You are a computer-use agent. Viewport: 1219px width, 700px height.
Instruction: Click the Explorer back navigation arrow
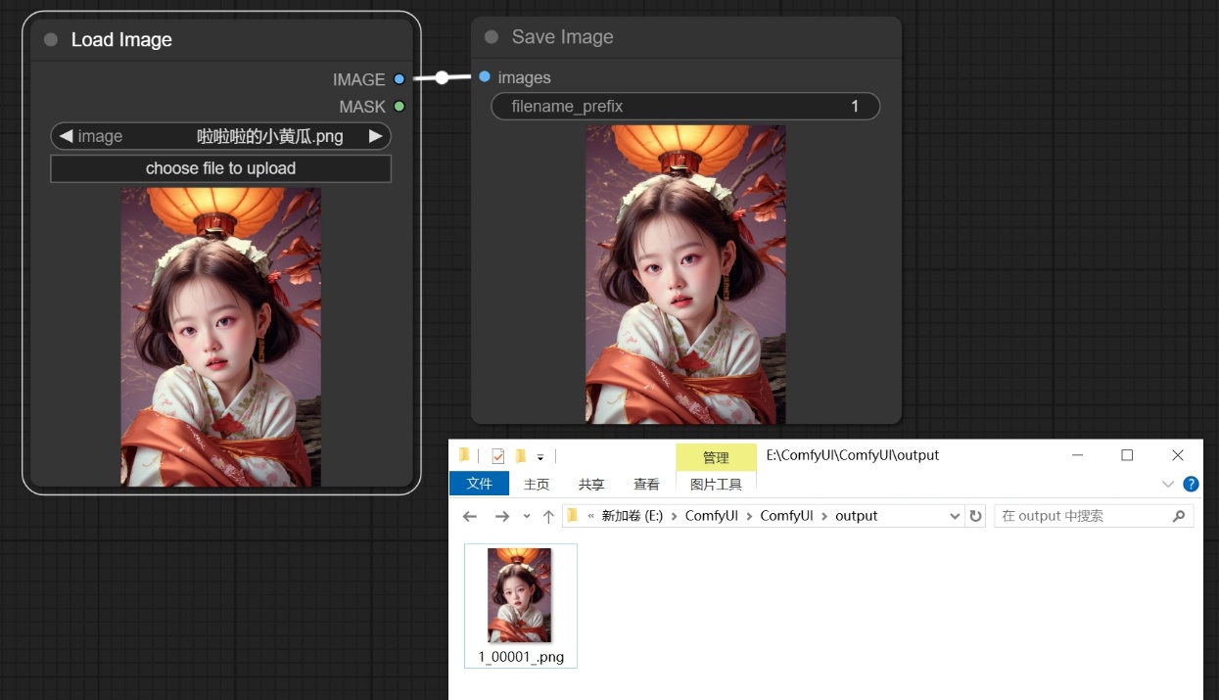[470, 516]
